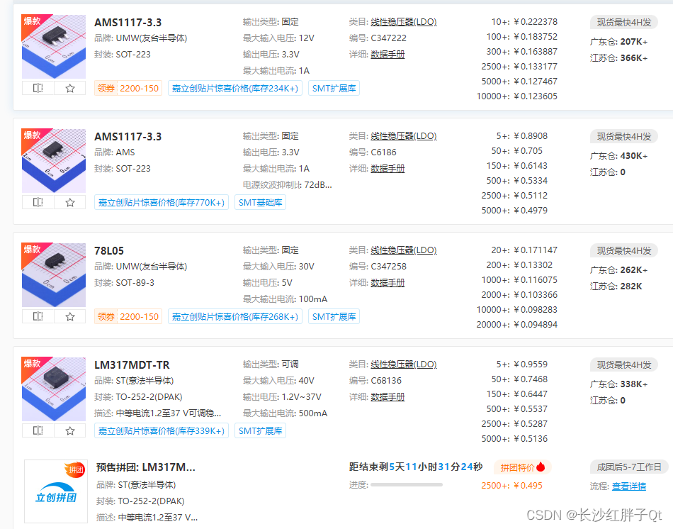Claim 领券 2200-150 coupon on 78L05 listing
Image resolution: width=673 pixels, height=529 pixels.
coord(128,317)
